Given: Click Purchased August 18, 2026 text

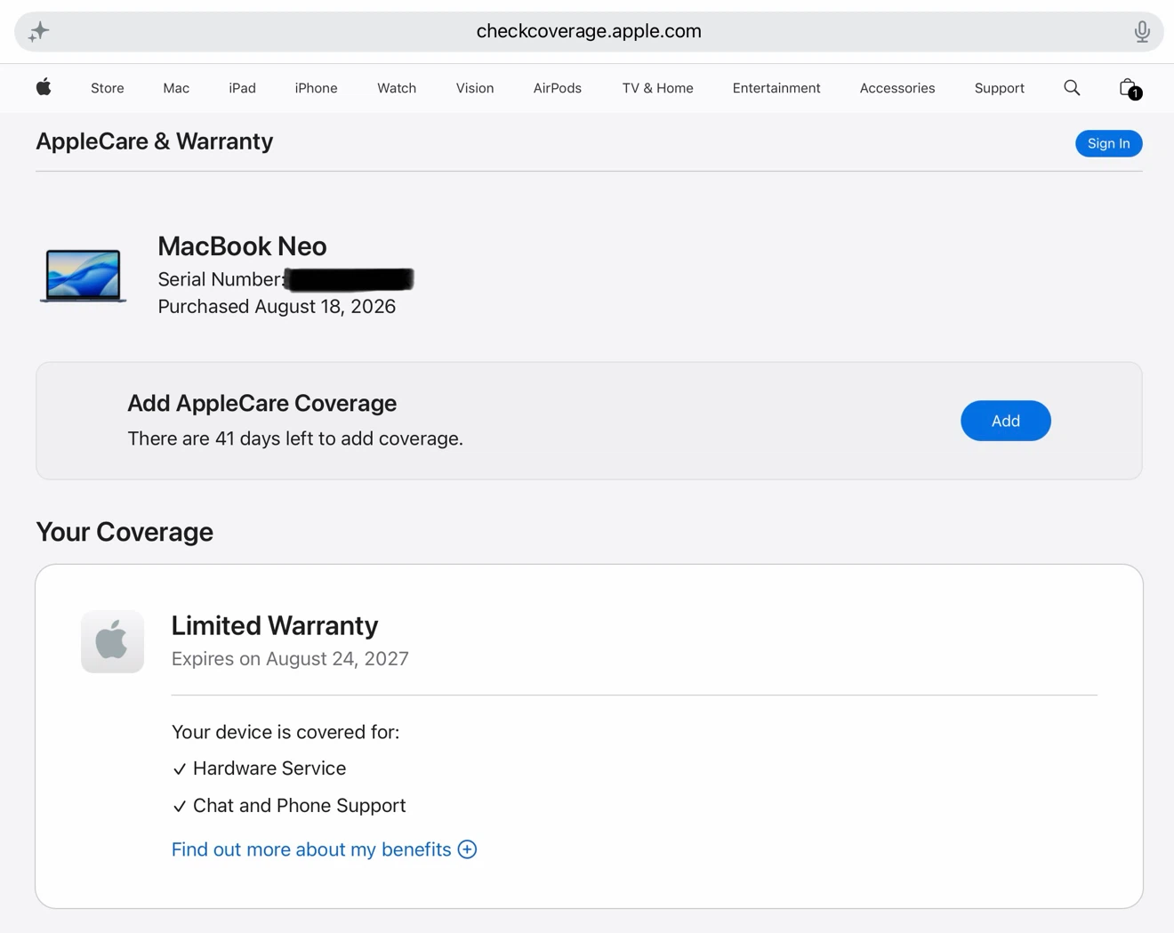Looking at the screenshot, I should point(277,307).
